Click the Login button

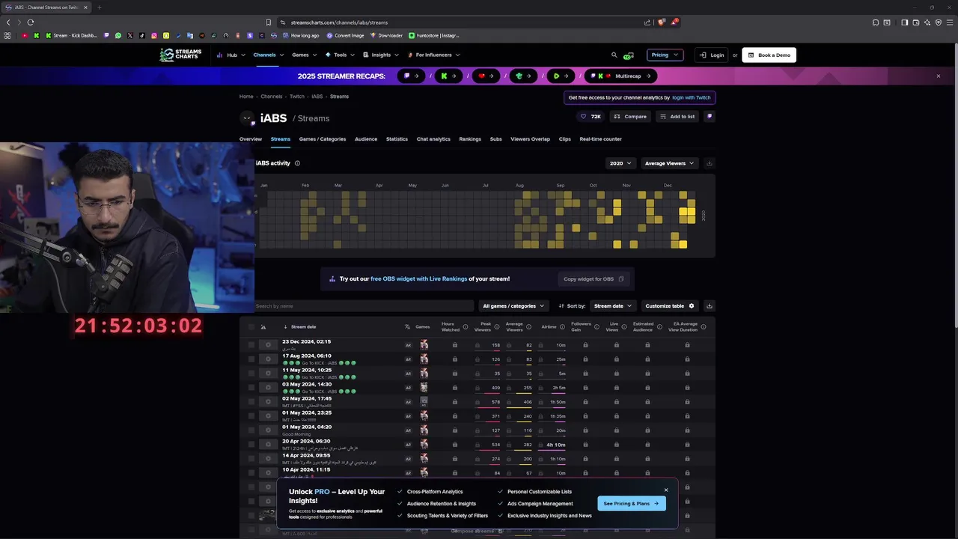[712, 55]
